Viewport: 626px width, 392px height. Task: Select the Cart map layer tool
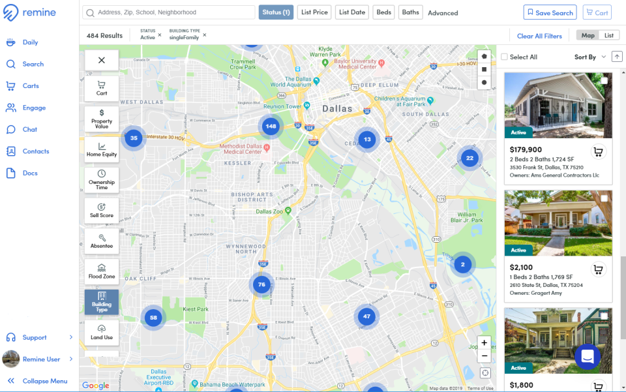(102, 89)
